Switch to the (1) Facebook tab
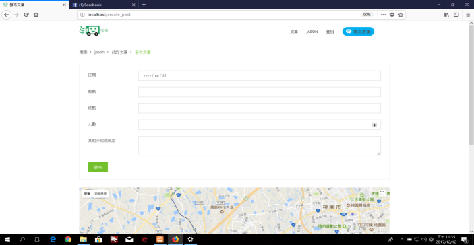This screenshot has height=245, width=474. (x=104, y=5)
